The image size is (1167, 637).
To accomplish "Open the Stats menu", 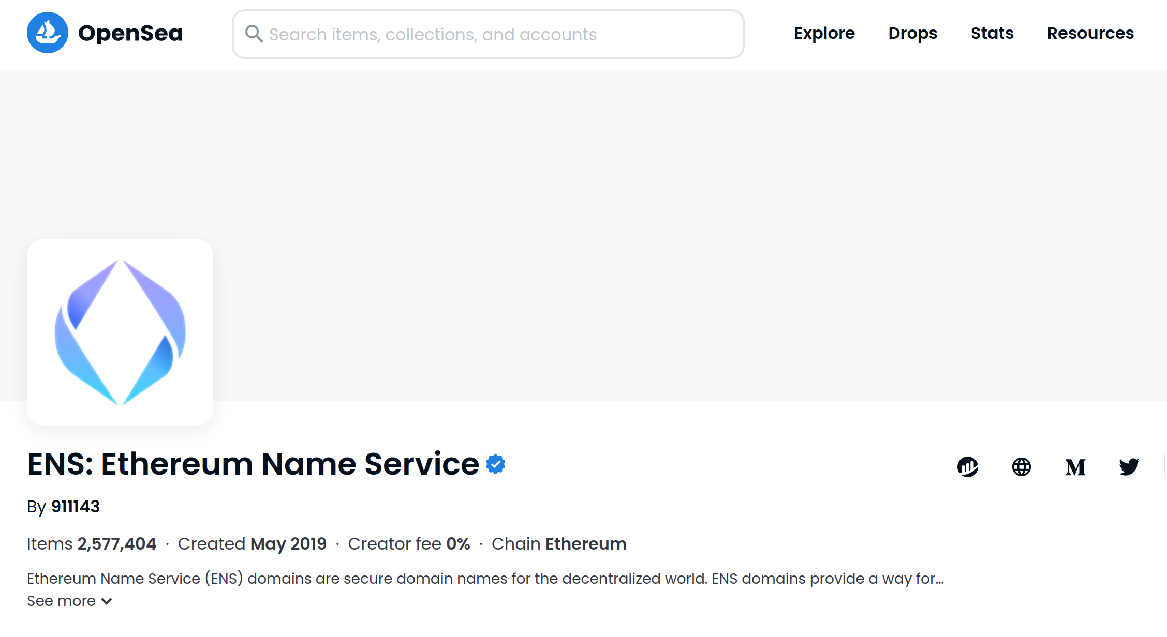I will (x=992, y=33).
